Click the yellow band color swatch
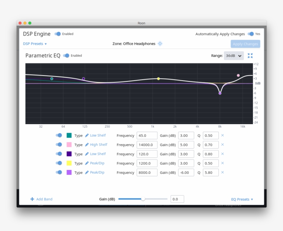This screenshot has width=283, height=231. point(69,163)
